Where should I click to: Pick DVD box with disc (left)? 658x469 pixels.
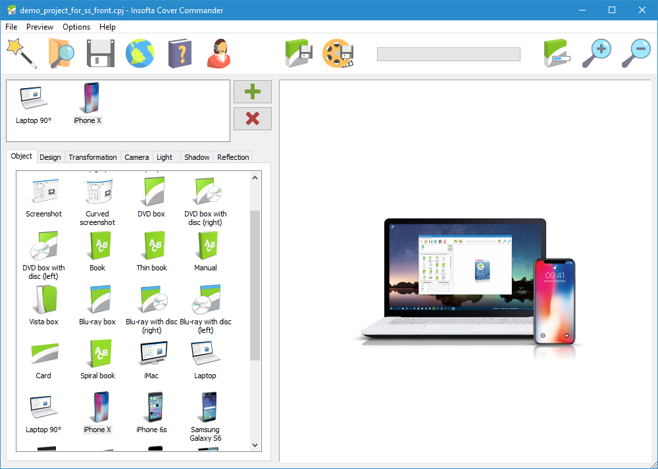point(43,256)
